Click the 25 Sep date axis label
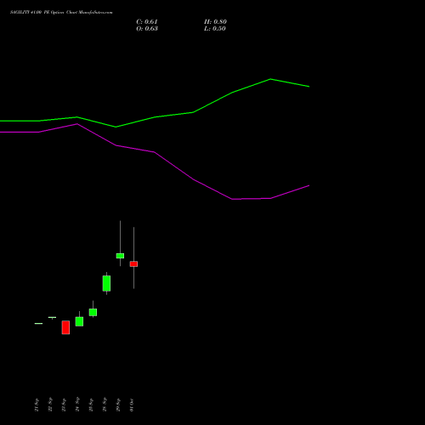The image size is (425, 425). (x=91, y=405)
